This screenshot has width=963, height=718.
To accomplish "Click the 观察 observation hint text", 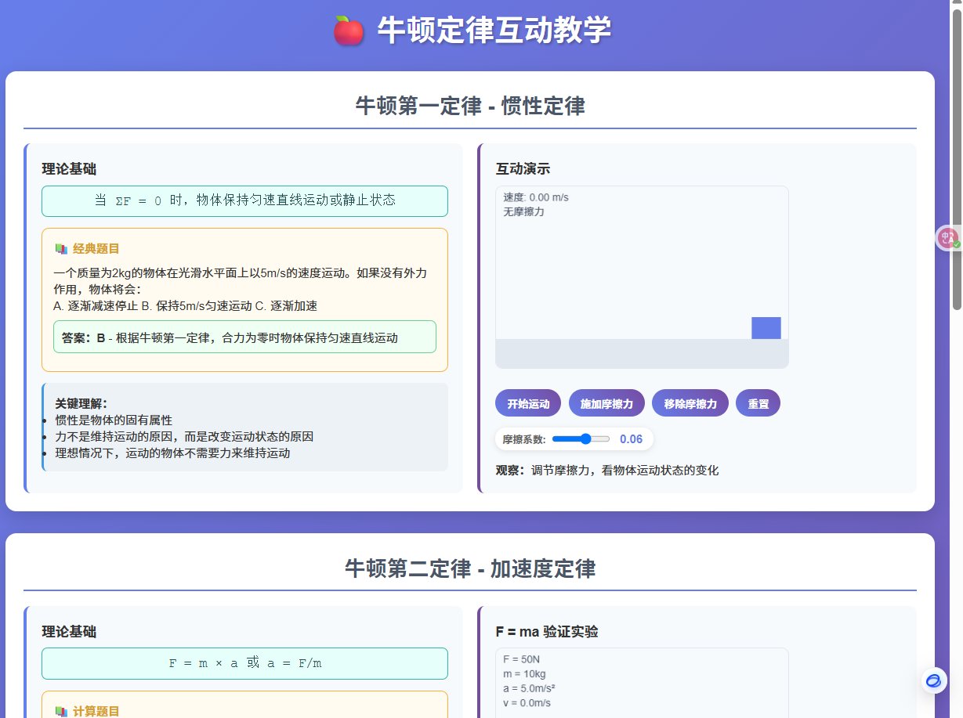I will click(x=606, y=470).
